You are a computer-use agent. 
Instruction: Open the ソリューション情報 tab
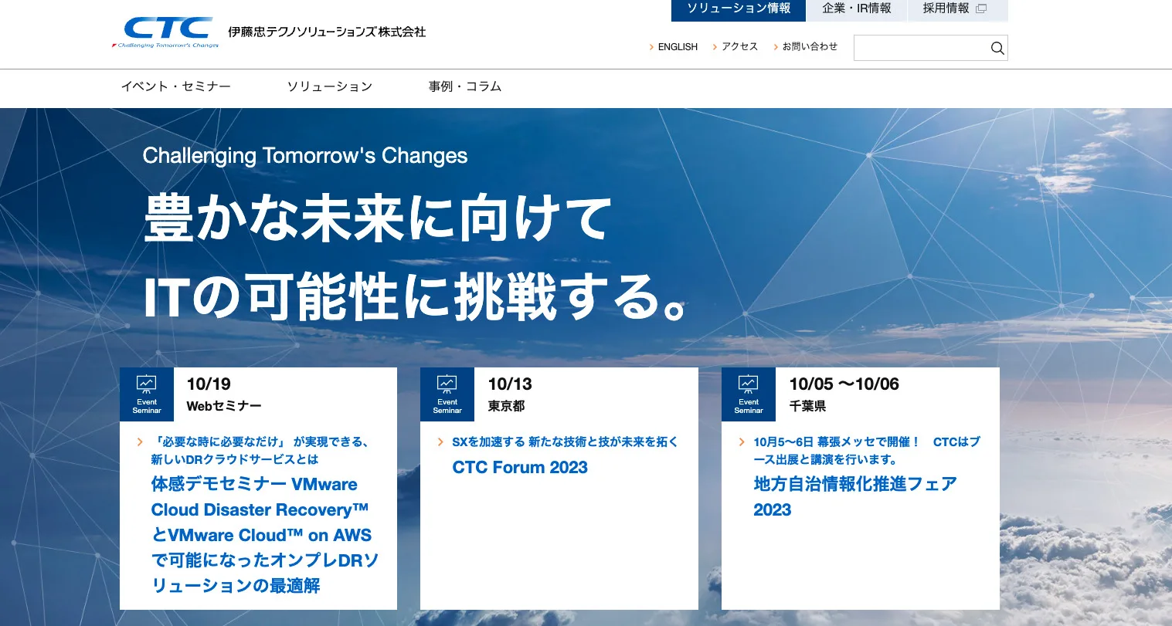pos(739,10)
